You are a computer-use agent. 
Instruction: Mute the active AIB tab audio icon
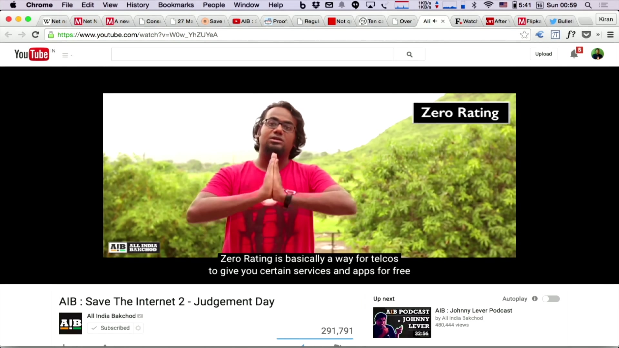(x=435, y=21)
